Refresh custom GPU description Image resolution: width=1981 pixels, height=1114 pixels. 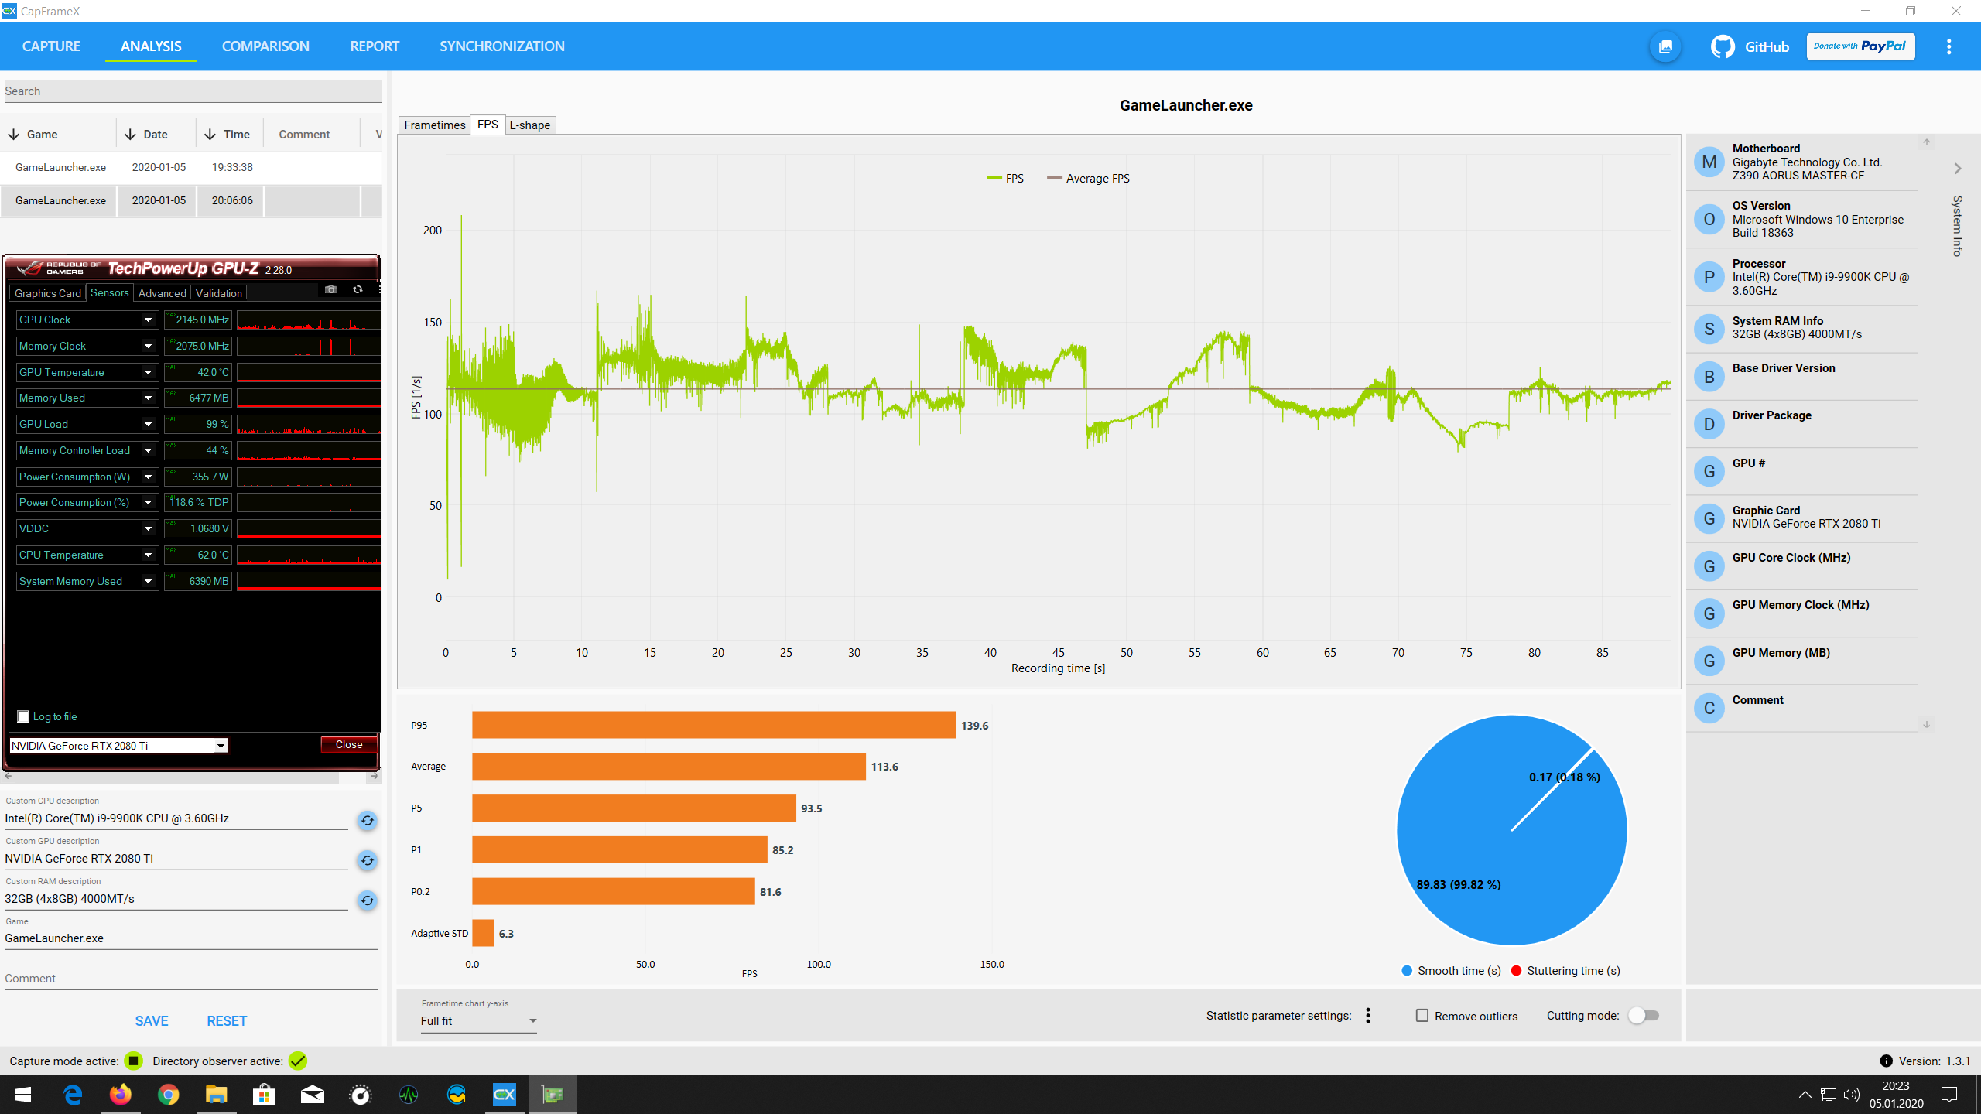pos(368,860)
